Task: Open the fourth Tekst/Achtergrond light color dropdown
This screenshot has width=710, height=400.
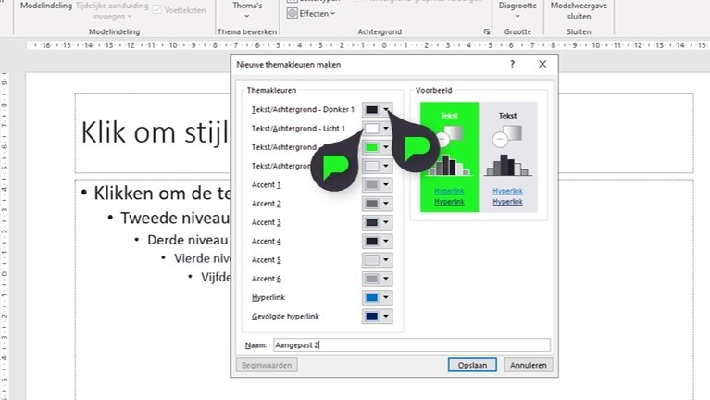Action: (x=386, y=166)
